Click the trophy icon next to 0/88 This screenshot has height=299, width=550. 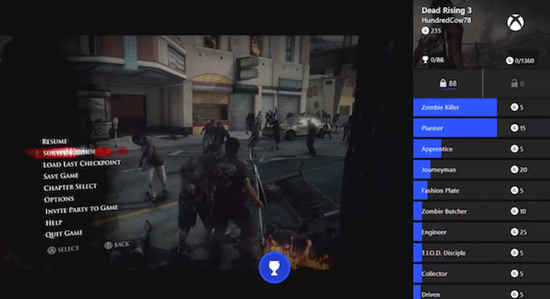[x=424, y=61]
